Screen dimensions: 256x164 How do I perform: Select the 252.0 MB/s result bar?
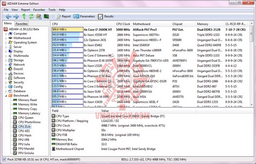click(68, 45)
